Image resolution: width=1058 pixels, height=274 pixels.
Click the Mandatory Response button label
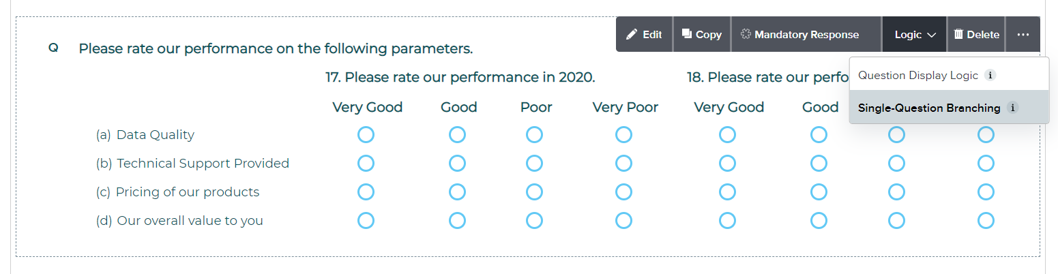[806, 35]
